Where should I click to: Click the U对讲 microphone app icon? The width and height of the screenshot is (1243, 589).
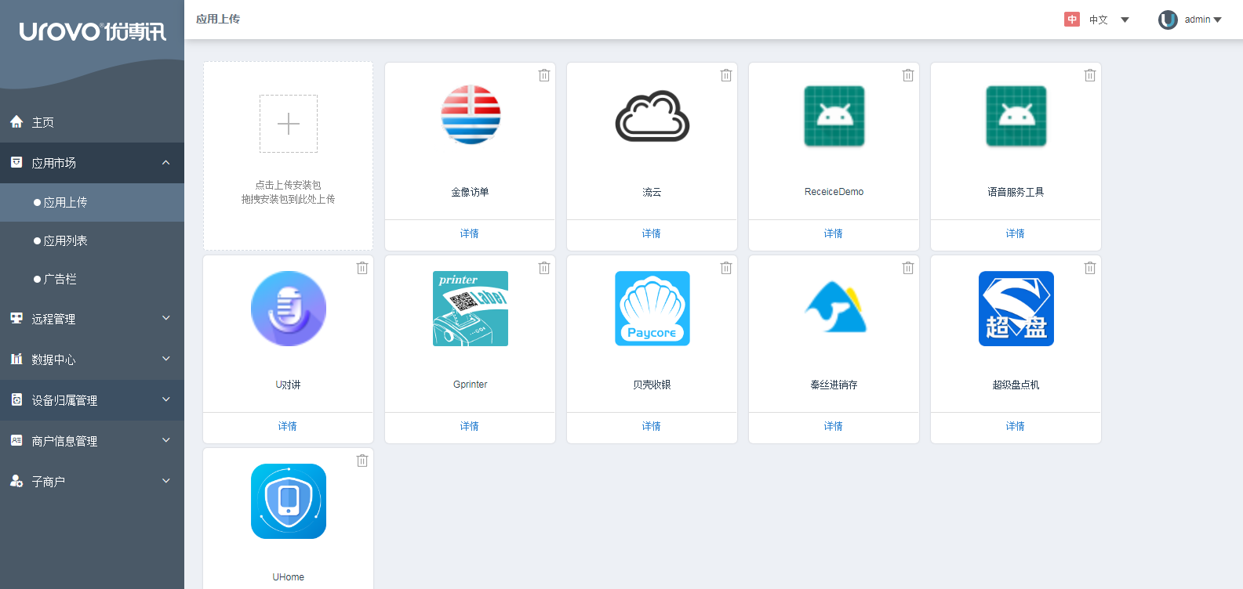pyautogui.click(x=289, y=309)
